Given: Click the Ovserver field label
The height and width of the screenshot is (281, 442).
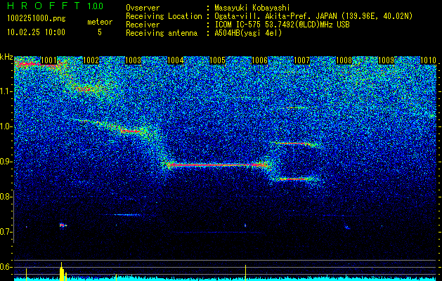Looking at the screenshot, I should (x=143, y=8).
